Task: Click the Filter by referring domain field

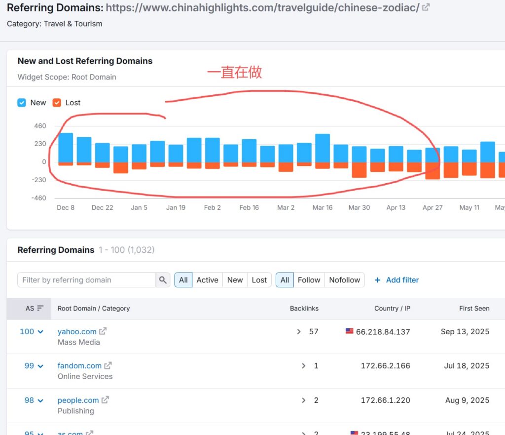Action: (87, 280)
